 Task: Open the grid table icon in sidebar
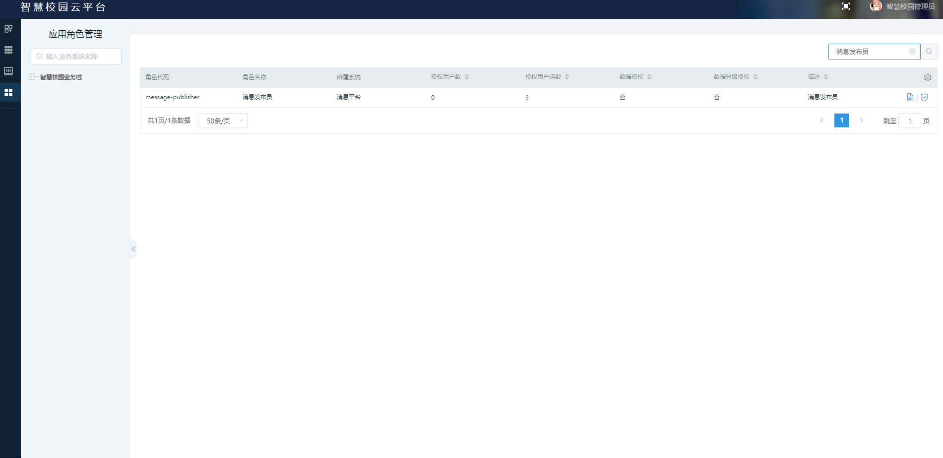point(8,50)
